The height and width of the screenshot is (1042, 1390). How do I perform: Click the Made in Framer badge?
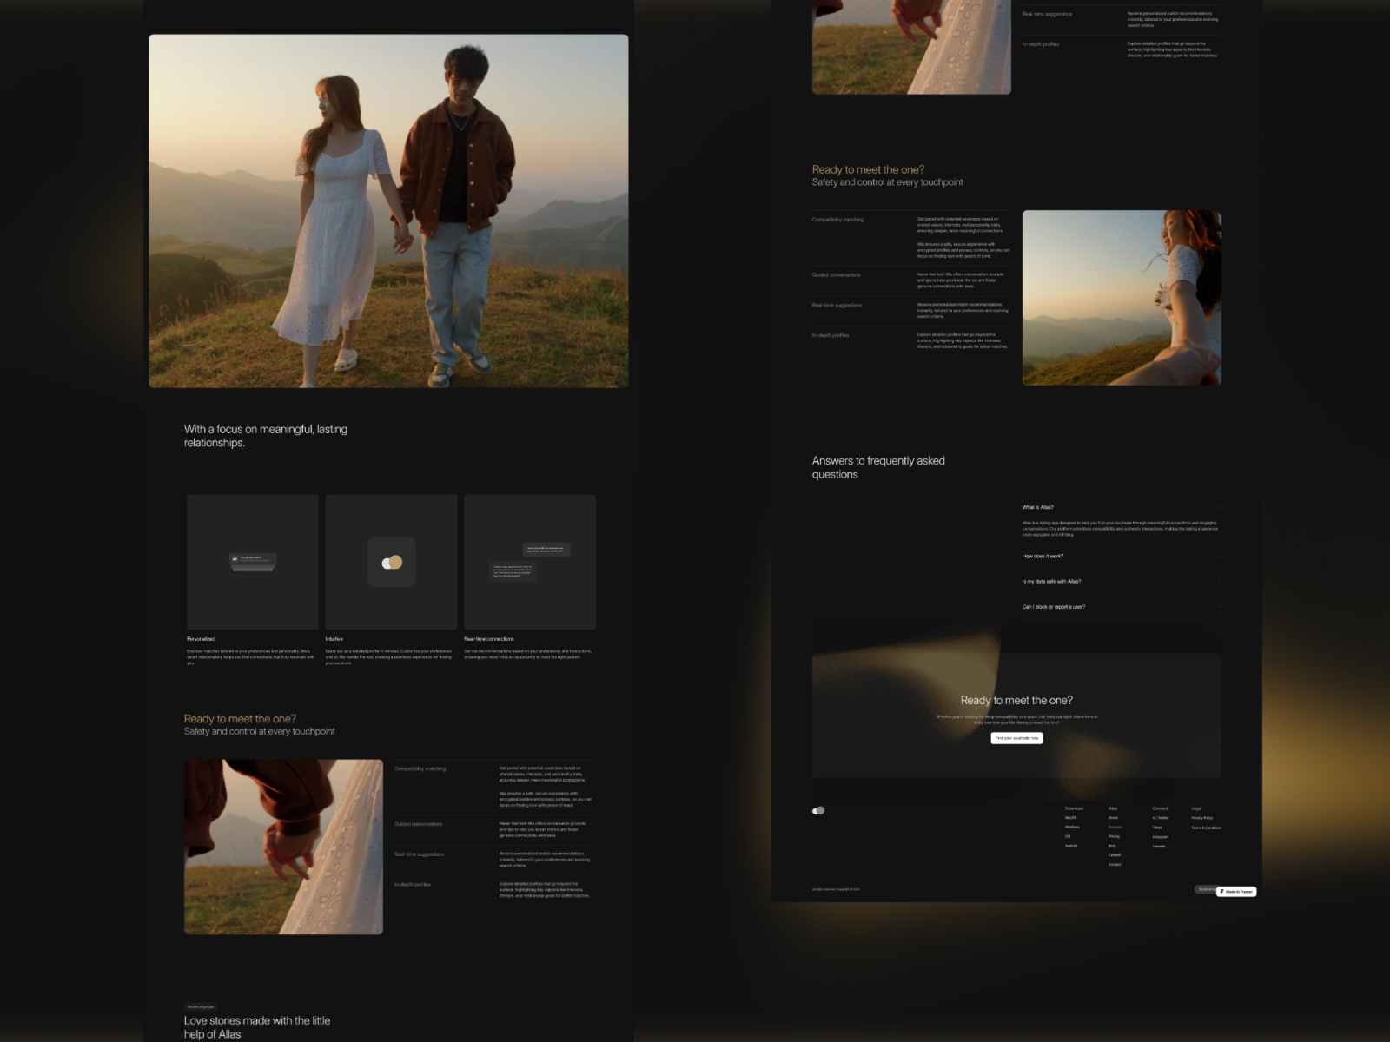click(x=1237, y=891)
